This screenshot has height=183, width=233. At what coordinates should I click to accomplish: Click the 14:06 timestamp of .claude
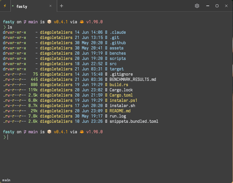pos(97,32)
